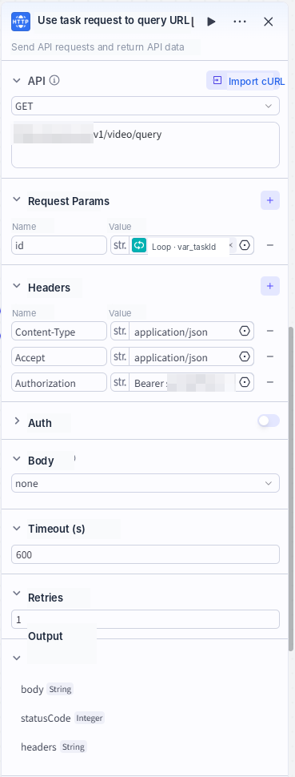Click the URL field containing v1/video/query
The height and width of the screenshot is (777, 295).
(146, 145)
